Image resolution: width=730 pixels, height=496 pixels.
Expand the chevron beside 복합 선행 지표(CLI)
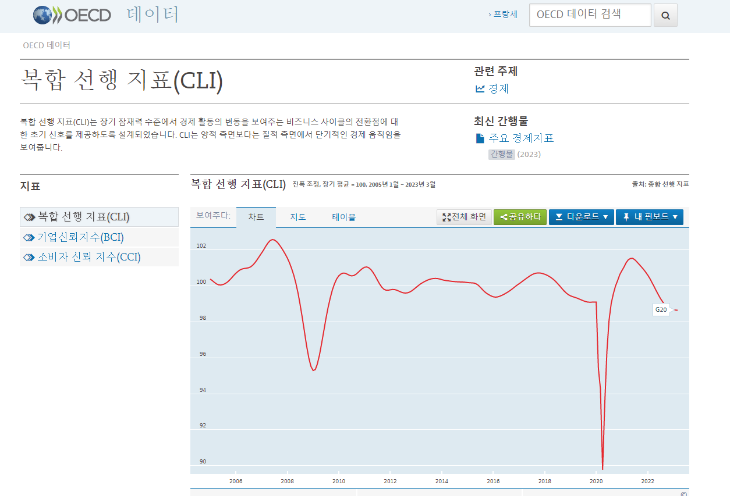[x=30, y=216]
